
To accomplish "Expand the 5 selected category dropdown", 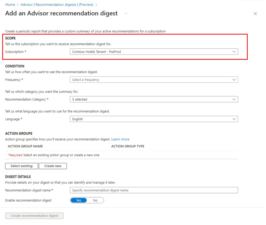I will pyautogui.click(x=154, y=99).
